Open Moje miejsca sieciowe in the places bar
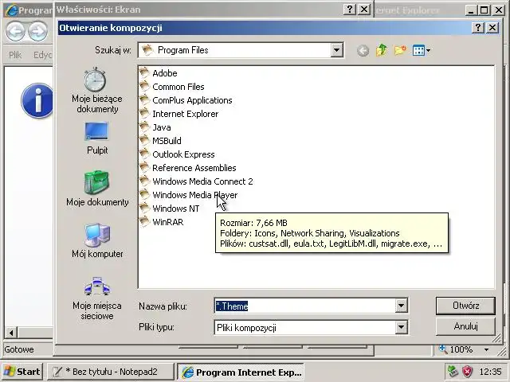Image resolution: width=510 pixels, height=382 pixels. tap(97, 298)
